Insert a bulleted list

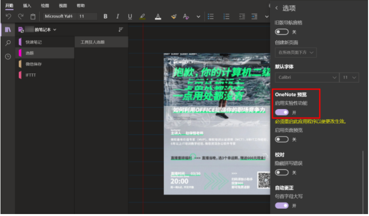pos(211,16)
